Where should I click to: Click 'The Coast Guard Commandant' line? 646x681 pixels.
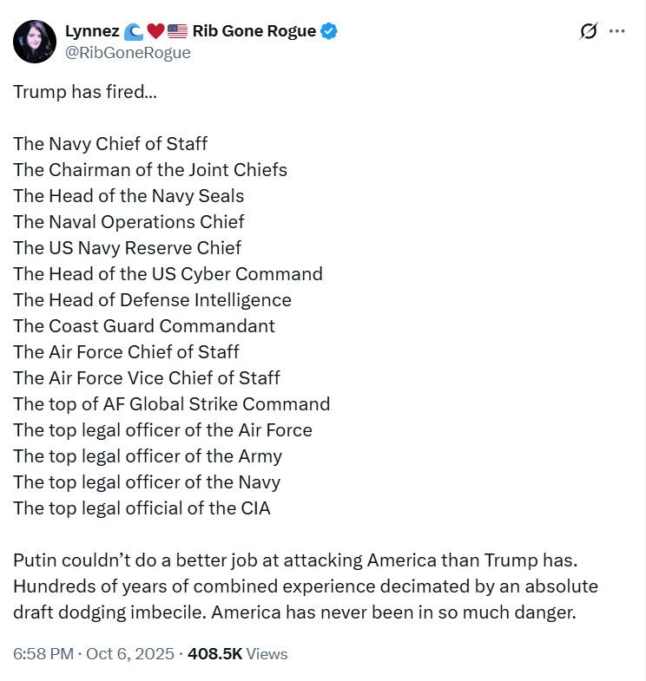coord(144,325)
